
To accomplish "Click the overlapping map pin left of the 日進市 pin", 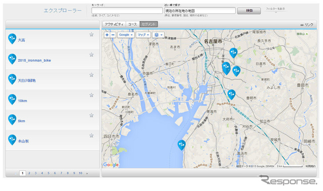I will point(226,68).
